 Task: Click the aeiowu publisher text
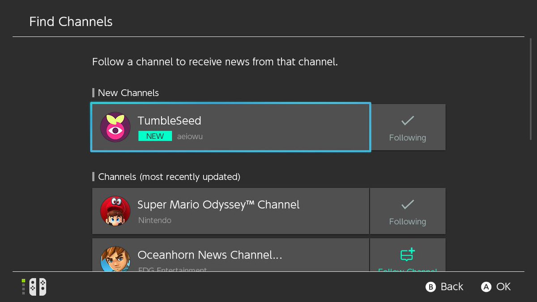190,136
